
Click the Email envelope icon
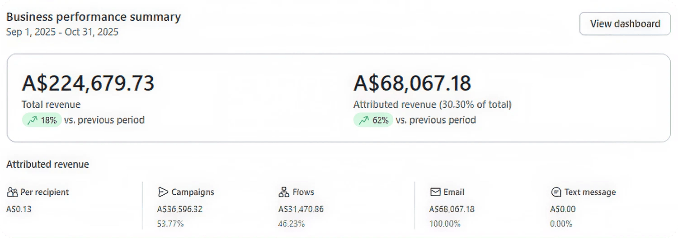435,192
